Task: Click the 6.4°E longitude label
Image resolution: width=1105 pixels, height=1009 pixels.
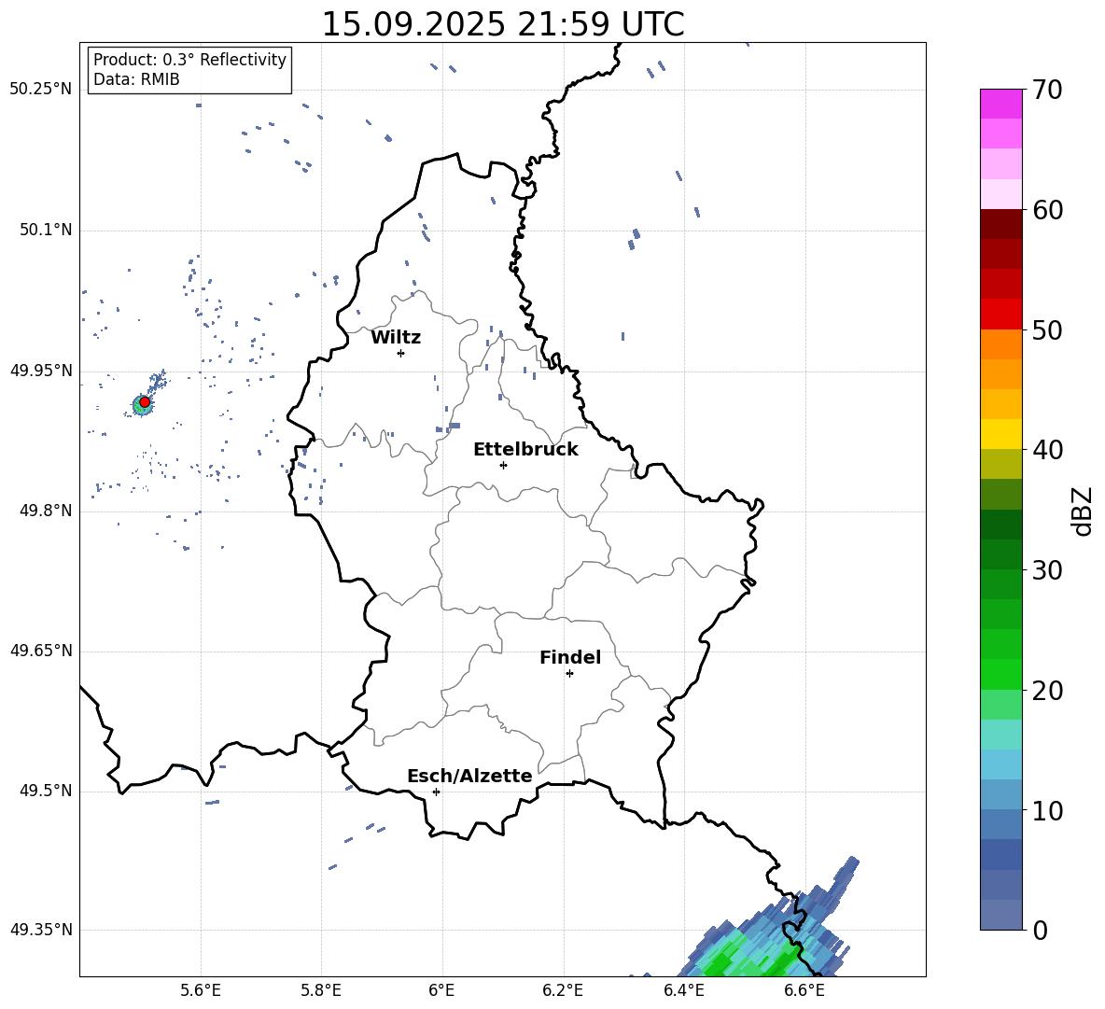Action: coord(683,990)
